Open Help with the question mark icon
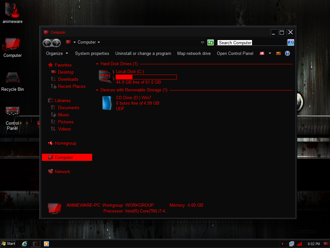Viewport: 330px width, 248px height. (x=287, y=53)
